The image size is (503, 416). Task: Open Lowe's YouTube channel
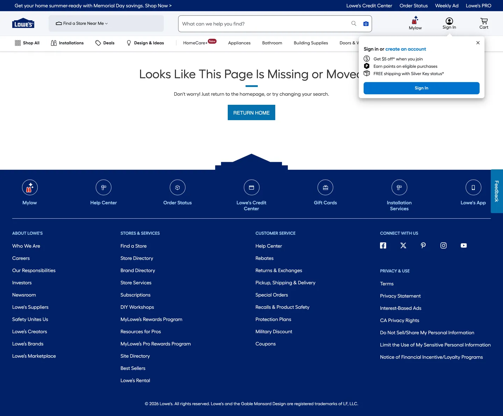point(464,246)
